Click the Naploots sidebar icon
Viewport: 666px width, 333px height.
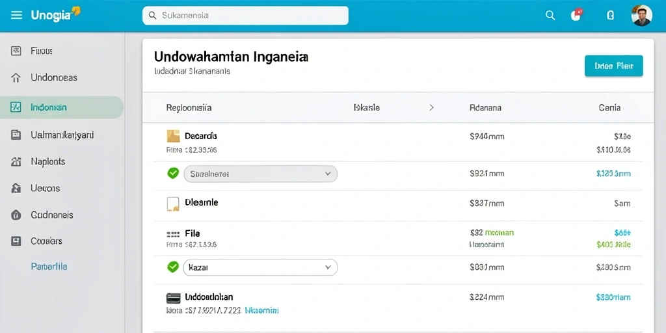click(16, 162)
